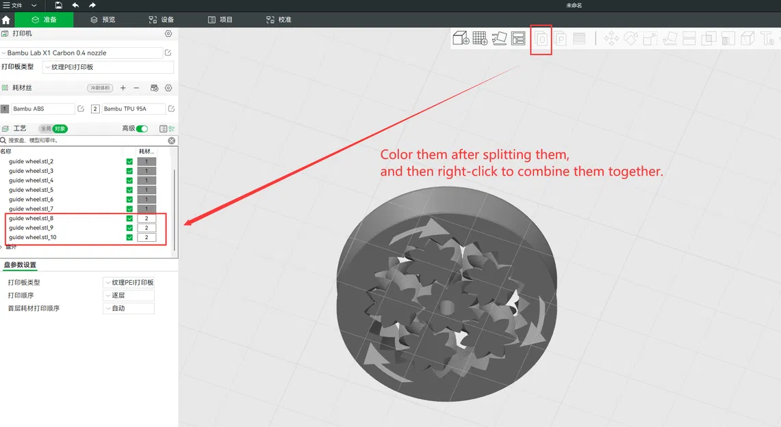Image resolution: width=781 pixels, height=427 pixels.
Task: Click the Add plate grid icon
Action: coord(480,38)
